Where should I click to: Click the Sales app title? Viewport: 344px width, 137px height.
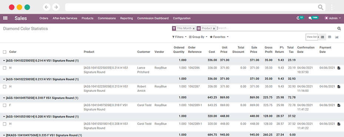click(21, 18)
